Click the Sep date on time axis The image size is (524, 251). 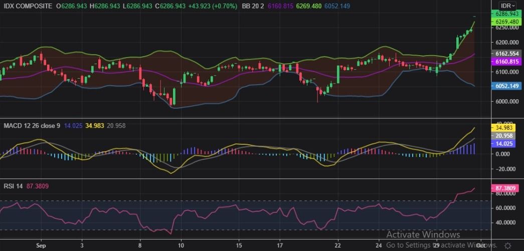41,245
